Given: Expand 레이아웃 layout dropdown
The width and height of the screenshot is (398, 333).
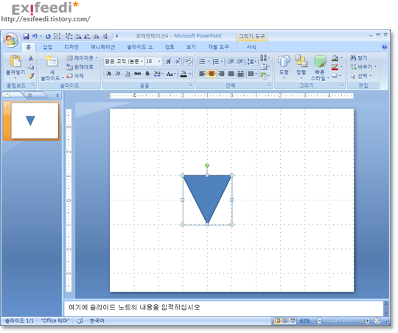Looking at the screenshot, I should coord(83,58).
